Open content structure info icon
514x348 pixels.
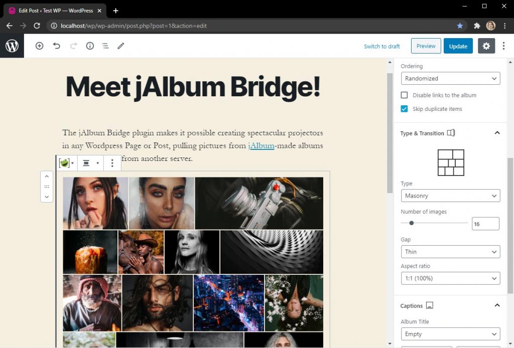point(90,46)
